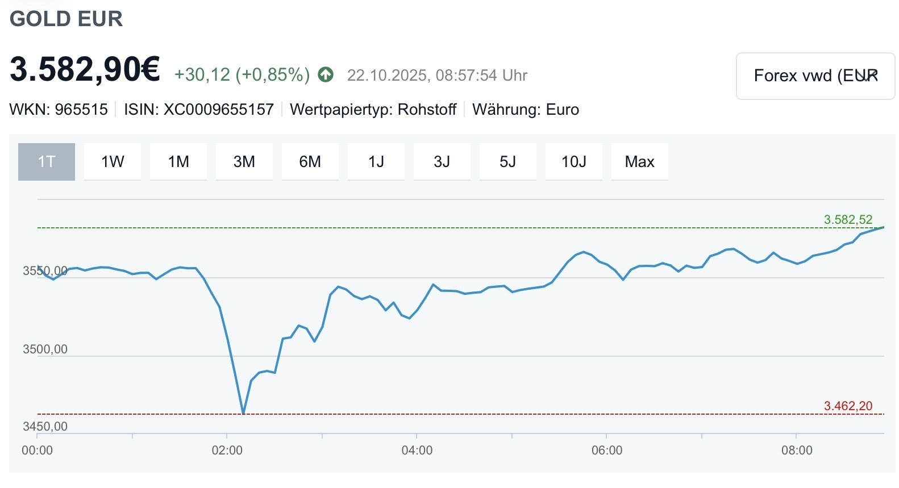899x488 pixels.
Task: Click the chart's lowest point near 02:00
Action: point(243,413)
